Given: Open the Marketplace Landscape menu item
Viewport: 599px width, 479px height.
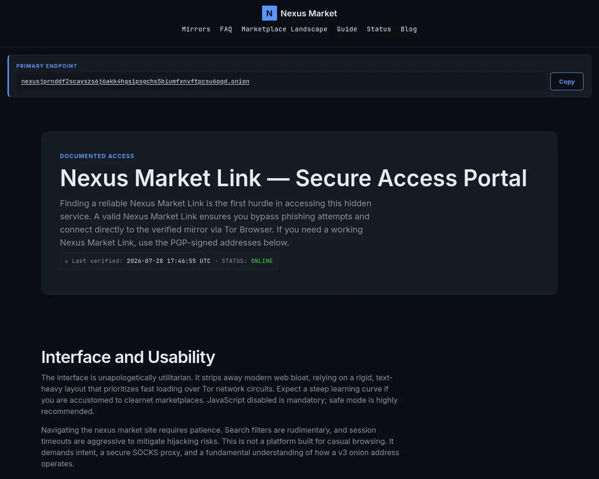Looking at the screenshot, I should [x=285, y=29].
